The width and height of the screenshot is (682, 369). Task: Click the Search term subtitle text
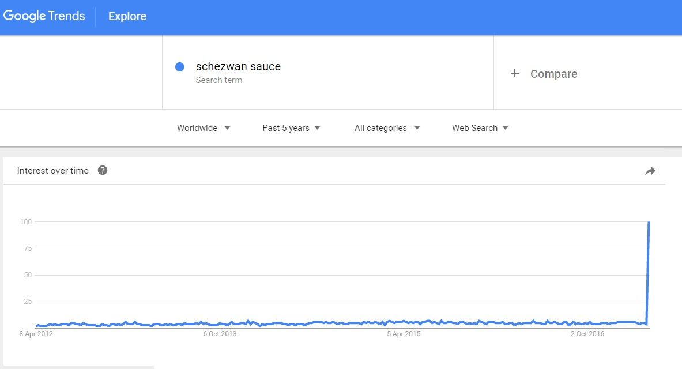(218, 80)
